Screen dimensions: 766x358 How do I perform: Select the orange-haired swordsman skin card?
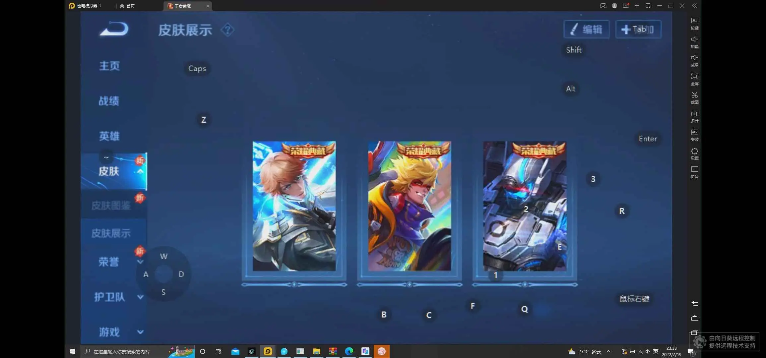(x=294, y=206)
